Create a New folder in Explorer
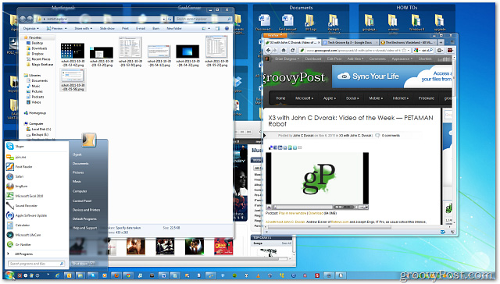 click(174, 28)
